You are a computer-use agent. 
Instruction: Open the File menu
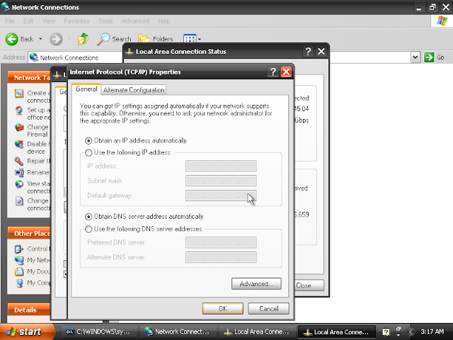(x=9, y=21)
